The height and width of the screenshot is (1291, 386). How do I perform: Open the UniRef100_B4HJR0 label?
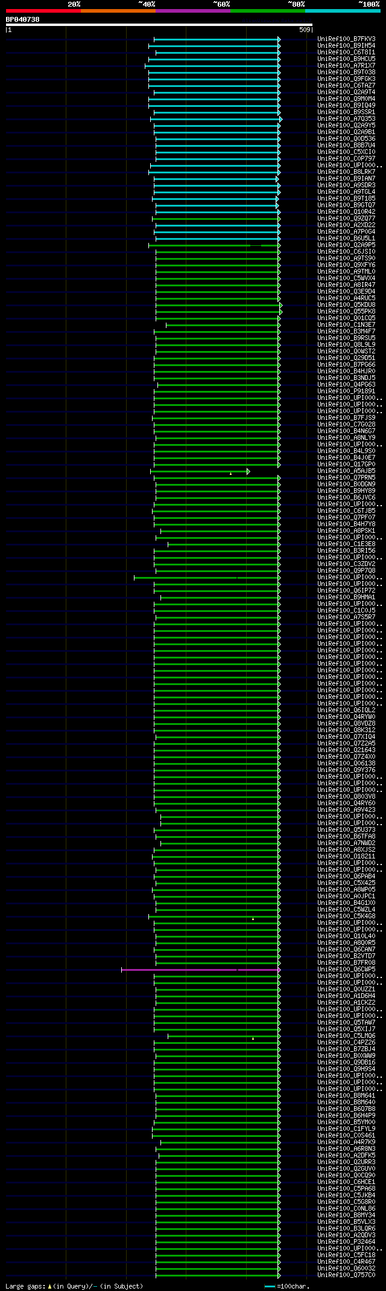click(x=346, y=372)
